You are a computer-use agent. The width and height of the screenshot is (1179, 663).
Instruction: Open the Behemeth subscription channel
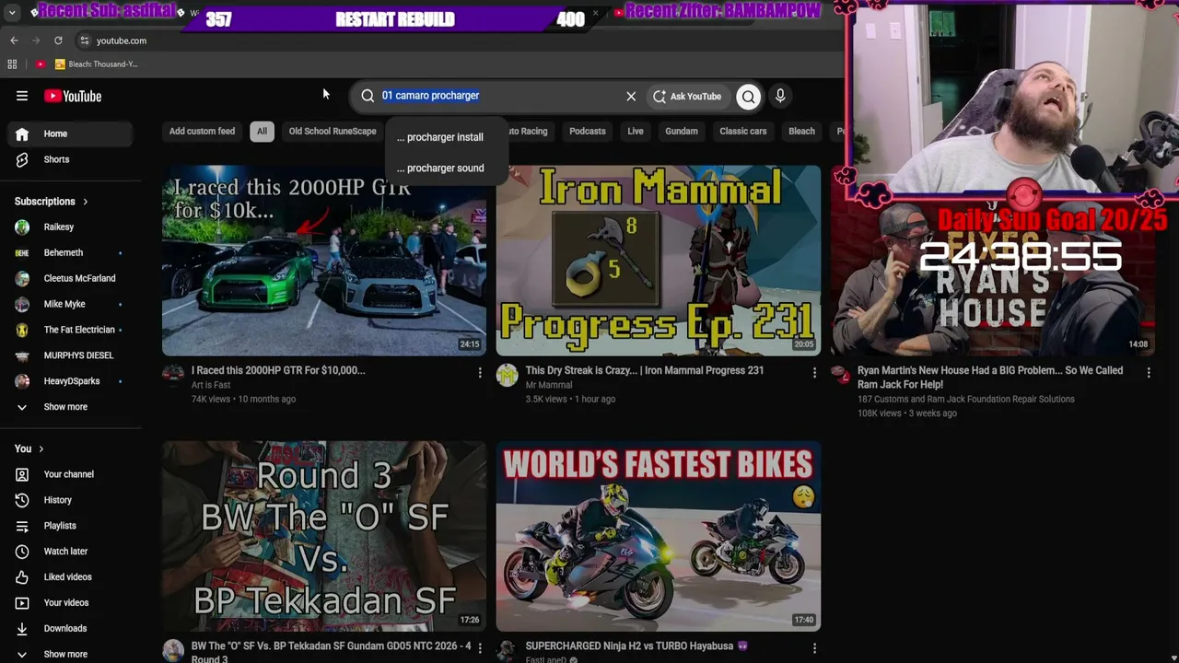pos(71,253)
